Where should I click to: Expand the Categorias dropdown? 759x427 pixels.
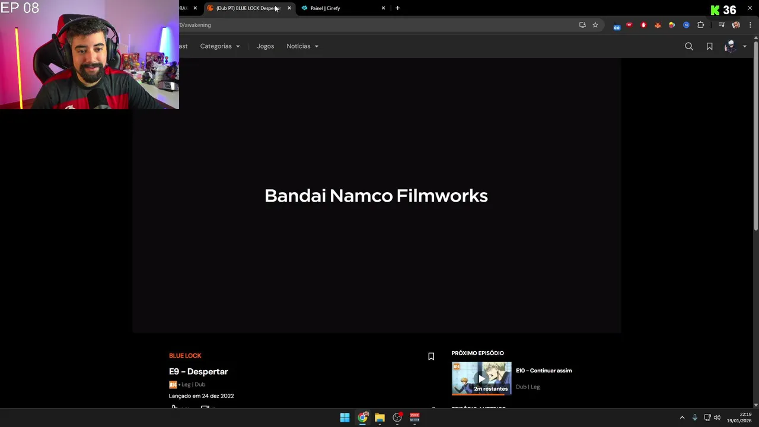click(220, 46)
